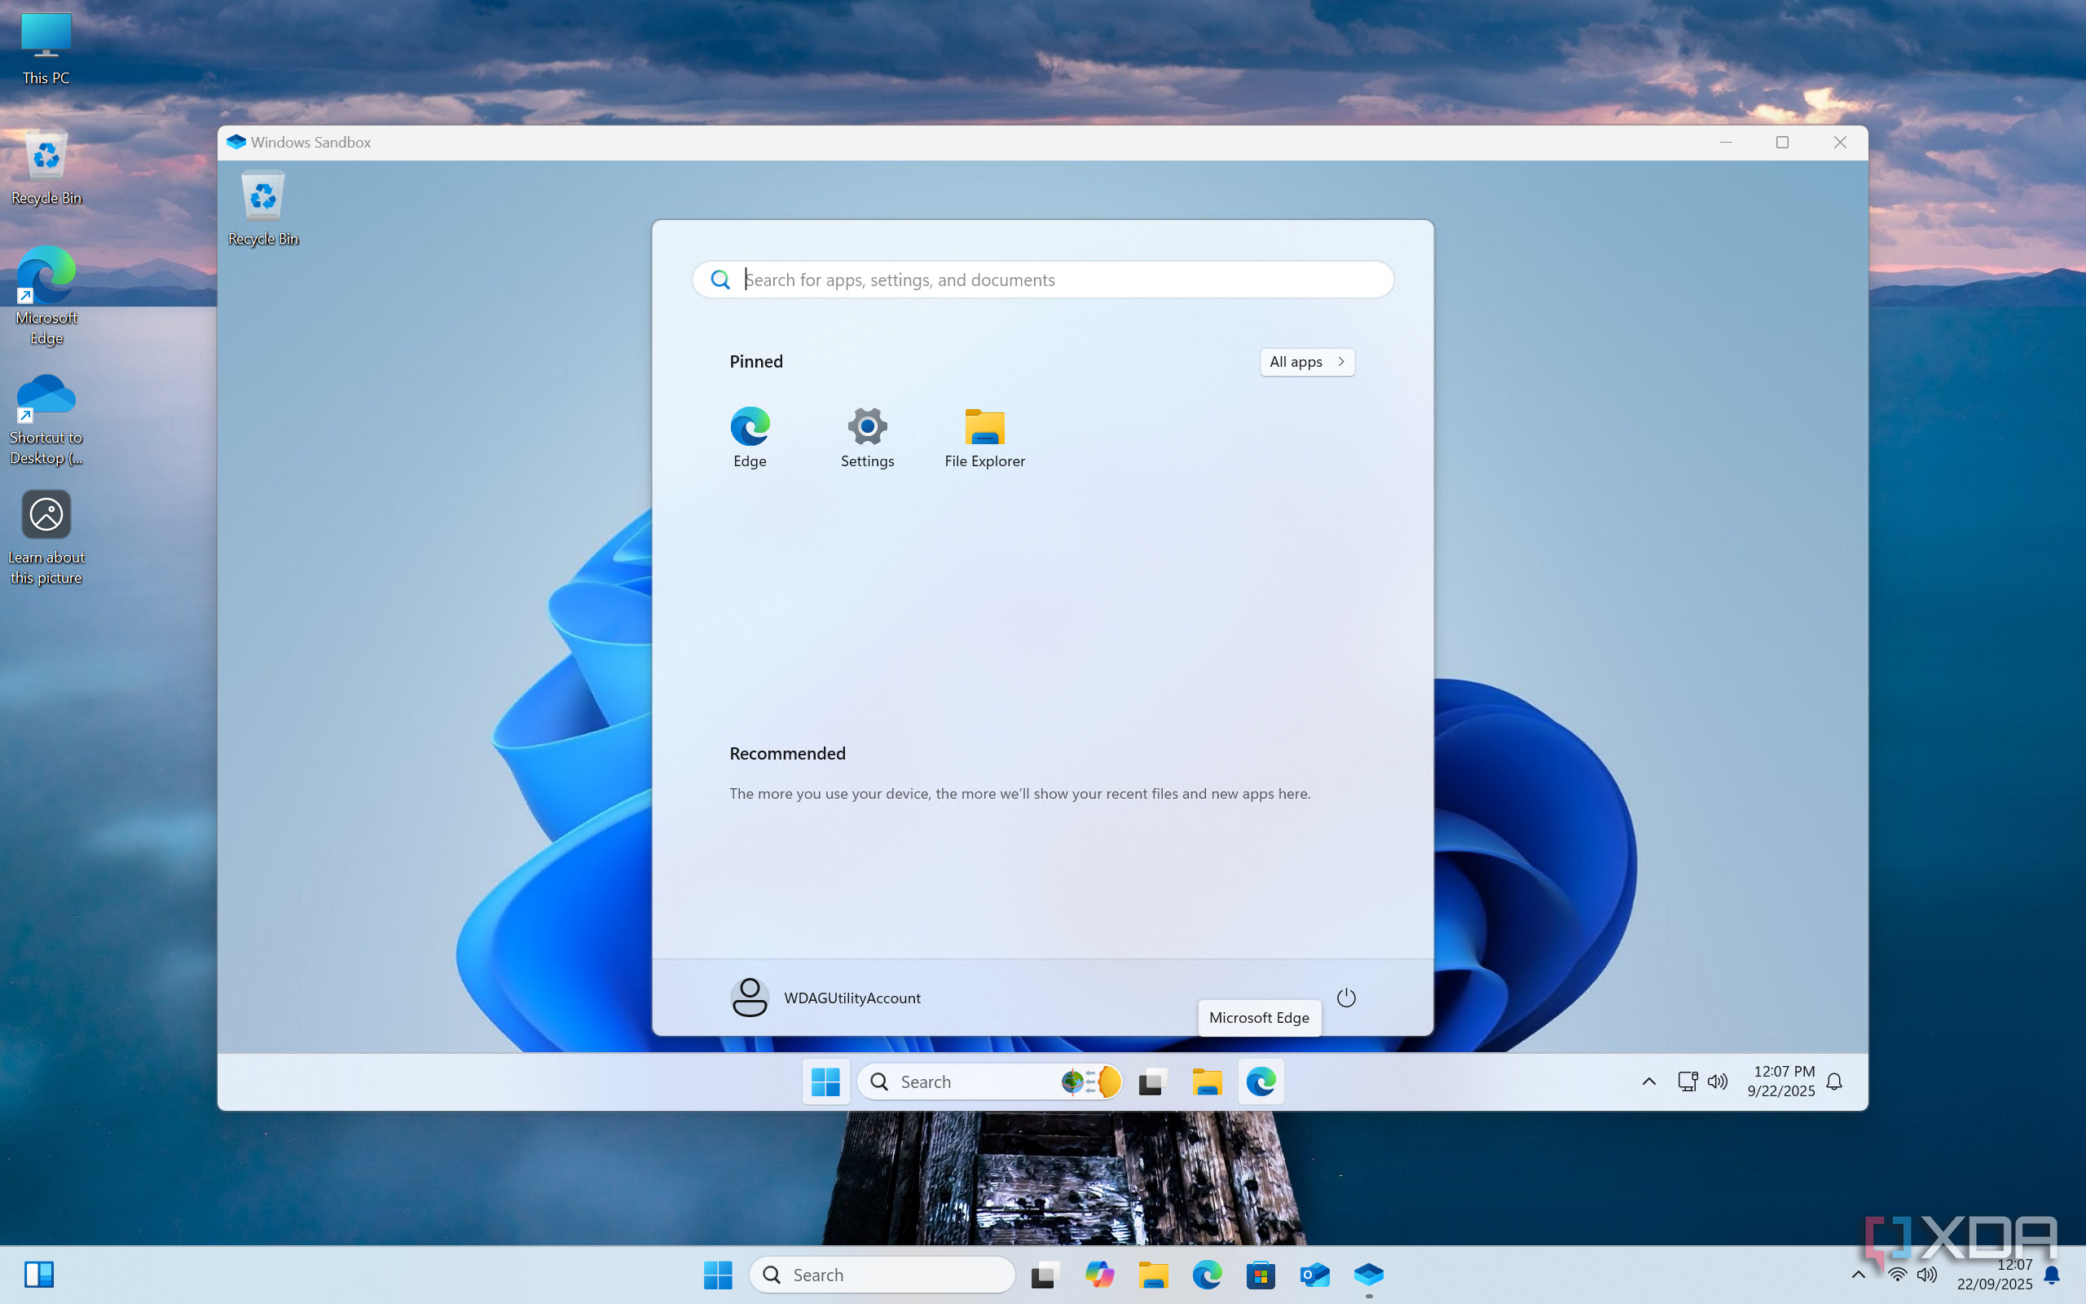
Task: Open pinned Edge app in Start menu
Action: pyautogui.click(x=749, y=436)
